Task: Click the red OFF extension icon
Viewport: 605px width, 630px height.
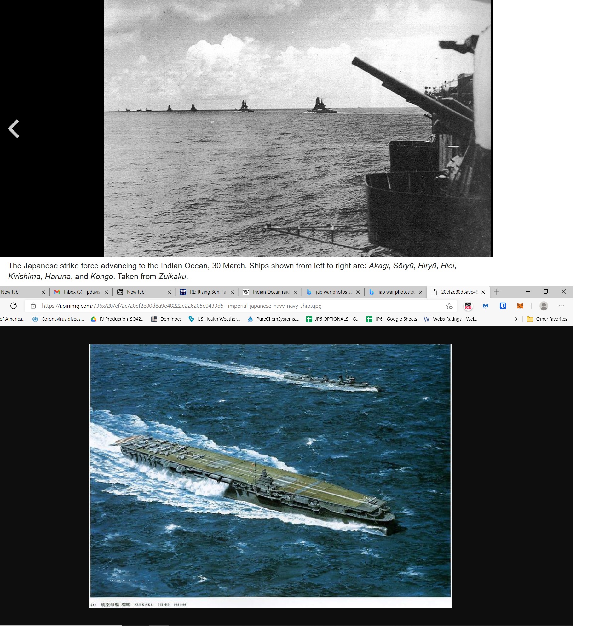Action: [468, 306]
